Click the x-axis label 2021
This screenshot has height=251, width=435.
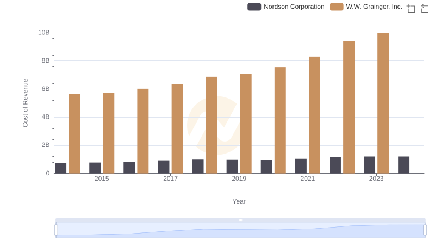[x=308, y=179]
